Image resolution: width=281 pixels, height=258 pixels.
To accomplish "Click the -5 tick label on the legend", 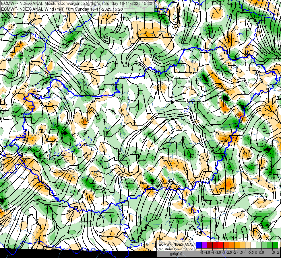I will (201, 253).
